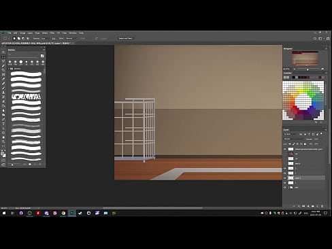Open Photoshop from the Windows taskbar

tap(72, 213)
